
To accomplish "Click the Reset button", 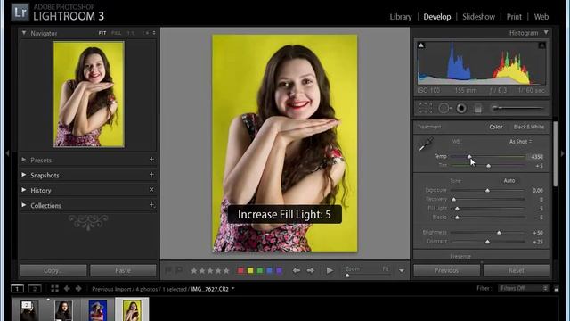I will click(x=517, y=270).
